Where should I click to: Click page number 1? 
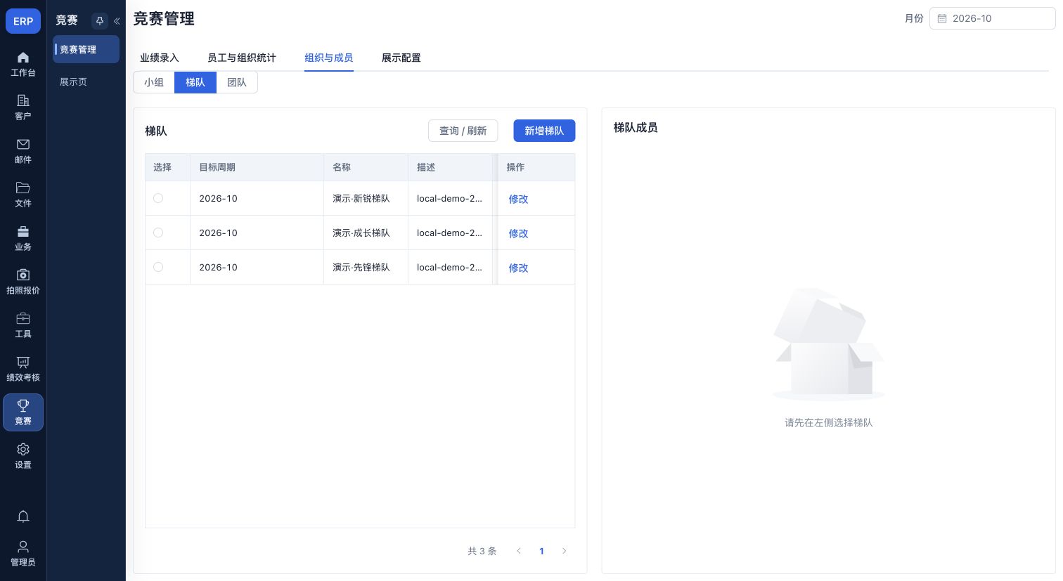click(541, 551)
